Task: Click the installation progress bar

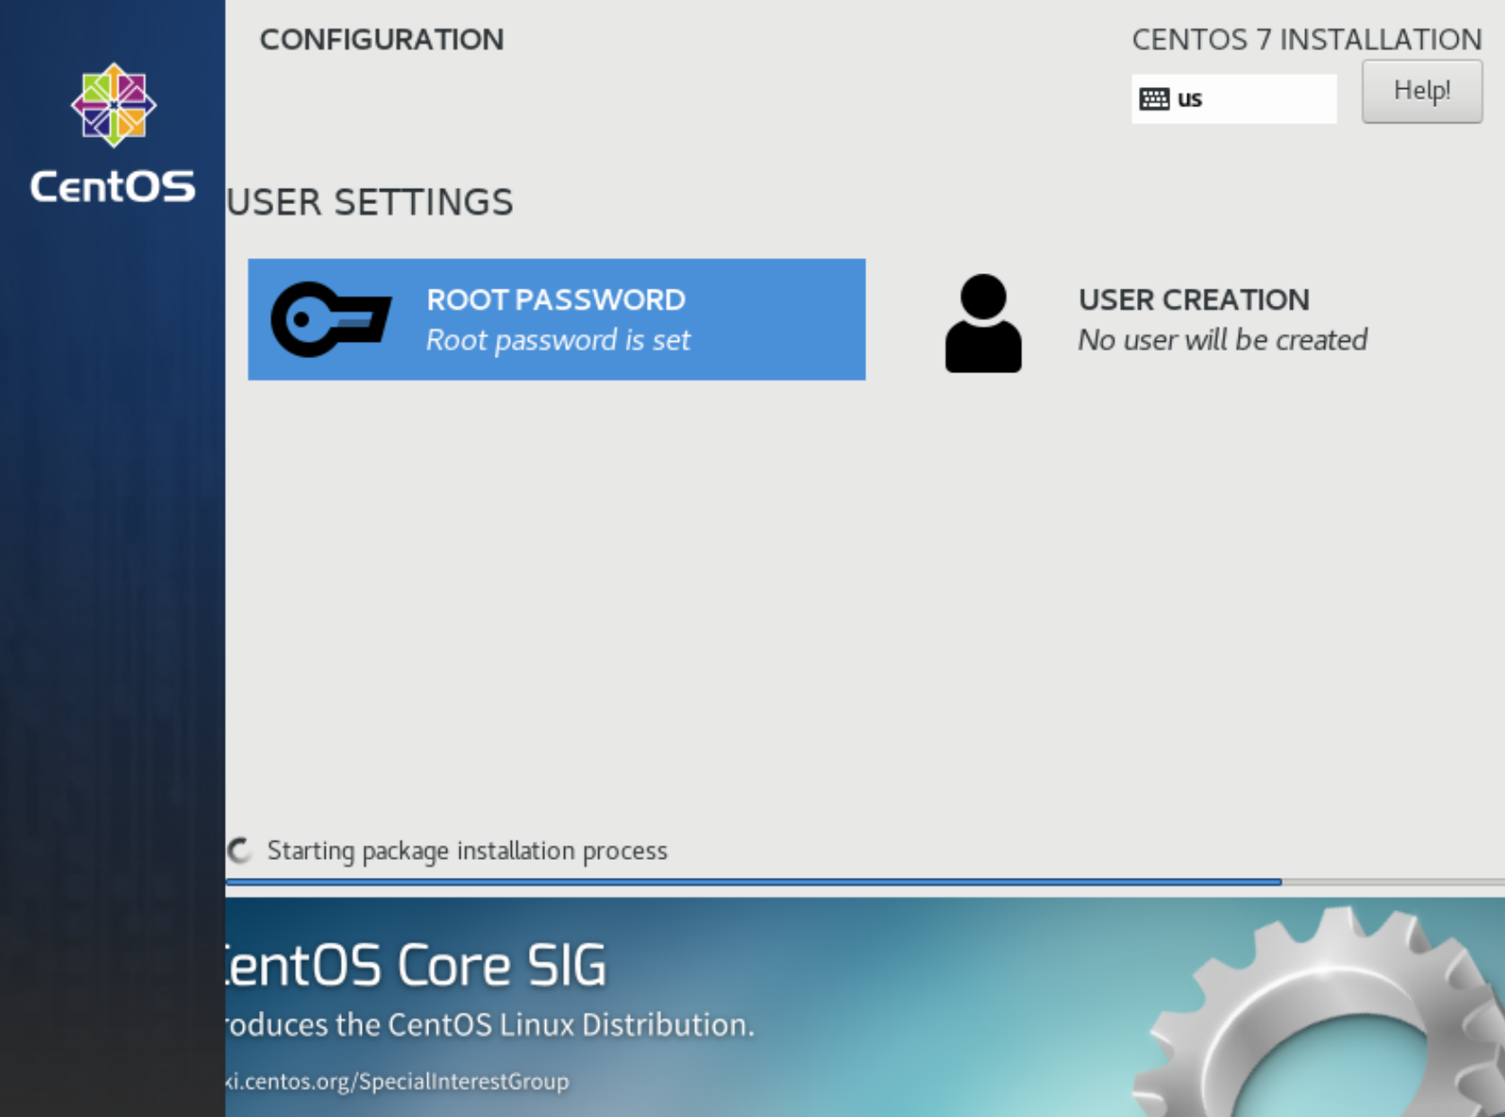Action: click(x=754, y=882)
